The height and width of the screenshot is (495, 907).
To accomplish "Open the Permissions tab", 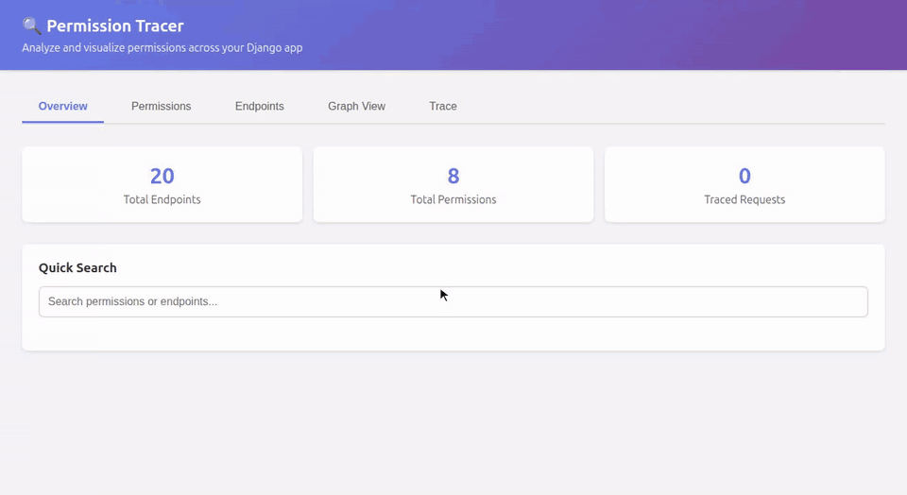I will (x=161, y=107).
